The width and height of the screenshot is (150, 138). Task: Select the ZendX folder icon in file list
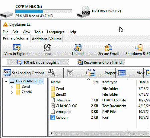[x=53, y=94]
